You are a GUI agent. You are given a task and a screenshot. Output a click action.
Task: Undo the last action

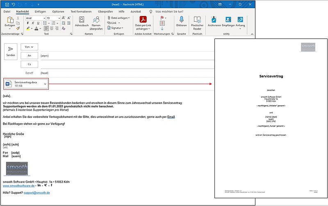coord(14,5)
